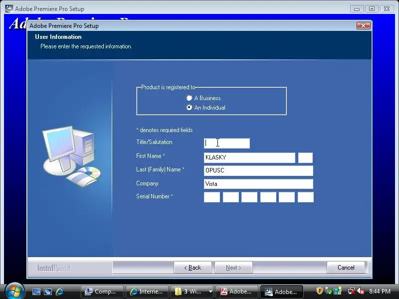399x299 pixels.
Task: Click the Last Name field containing OPUSC
Action: point(258,170)
